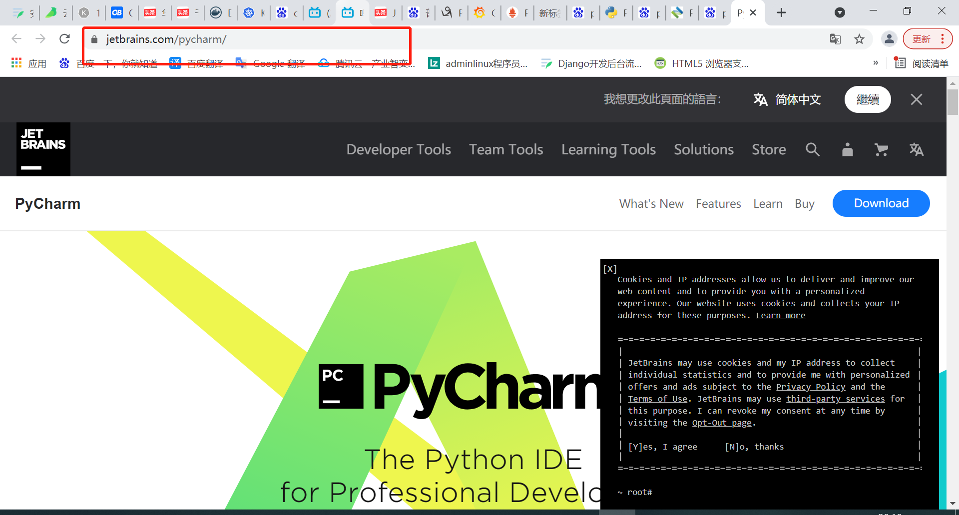Click the language translate icon in navbar

[917, 149]
